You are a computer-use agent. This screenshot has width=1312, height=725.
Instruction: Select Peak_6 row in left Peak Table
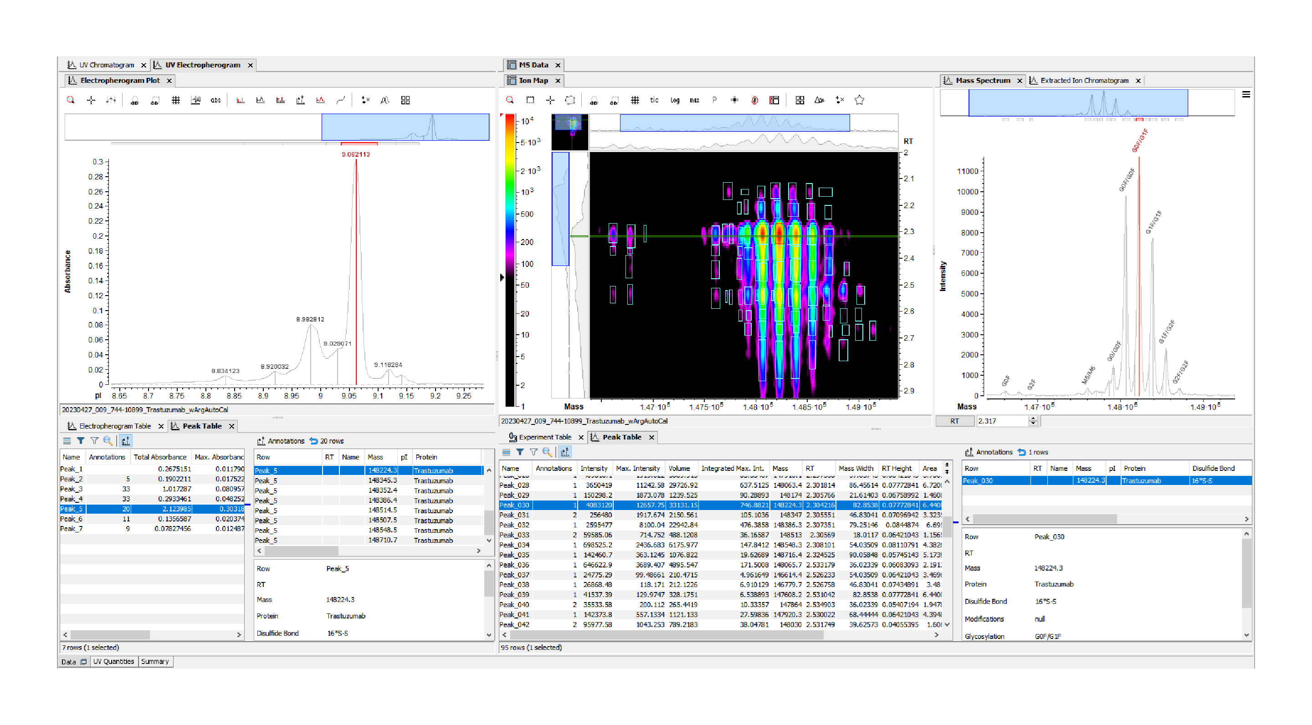[x=152, y=519]
